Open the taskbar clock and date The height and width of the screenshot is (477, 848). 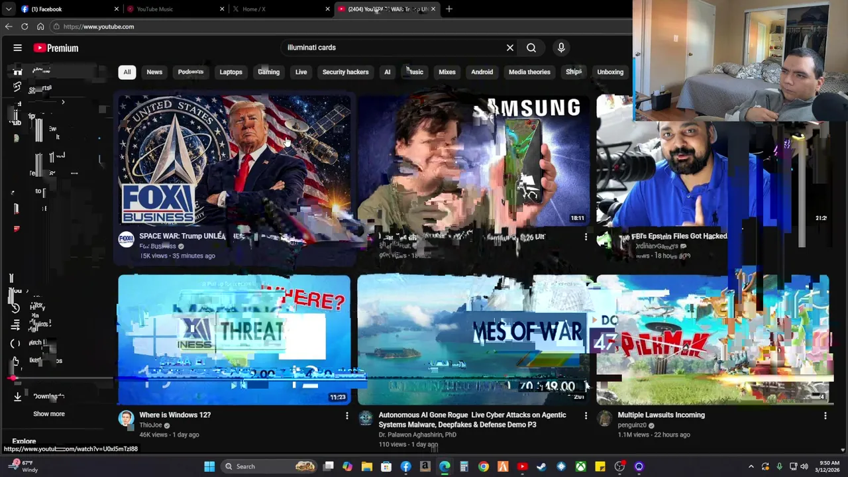pos(829,466)
